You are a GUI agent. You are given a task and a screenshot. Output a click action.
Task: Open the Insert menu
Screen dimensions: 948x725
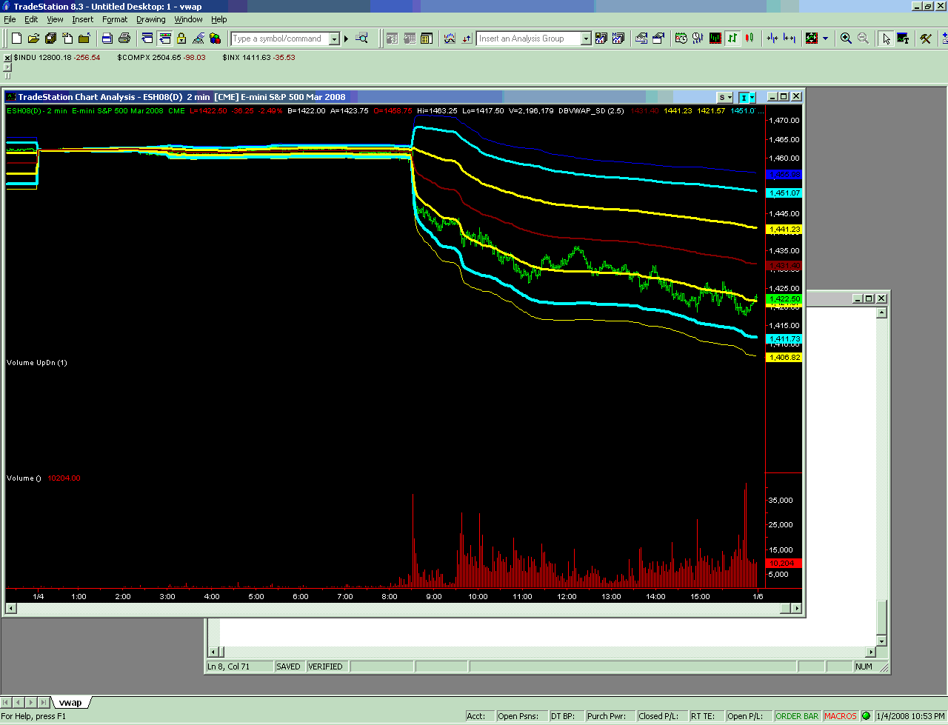(83, 19)
